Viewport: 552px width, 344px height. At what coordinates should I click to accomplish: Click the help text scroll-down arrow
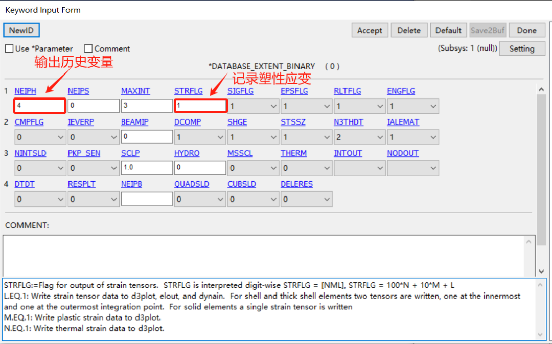tap(540, 334)
